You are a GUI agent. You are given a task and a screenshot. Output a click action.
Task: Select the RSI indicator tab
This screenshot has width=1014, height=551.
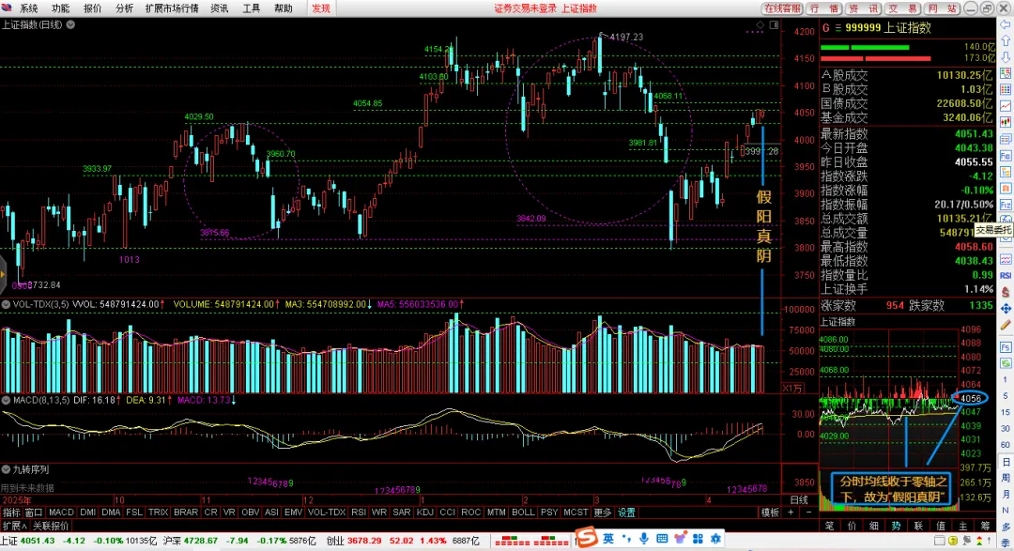tap(359, 513)
